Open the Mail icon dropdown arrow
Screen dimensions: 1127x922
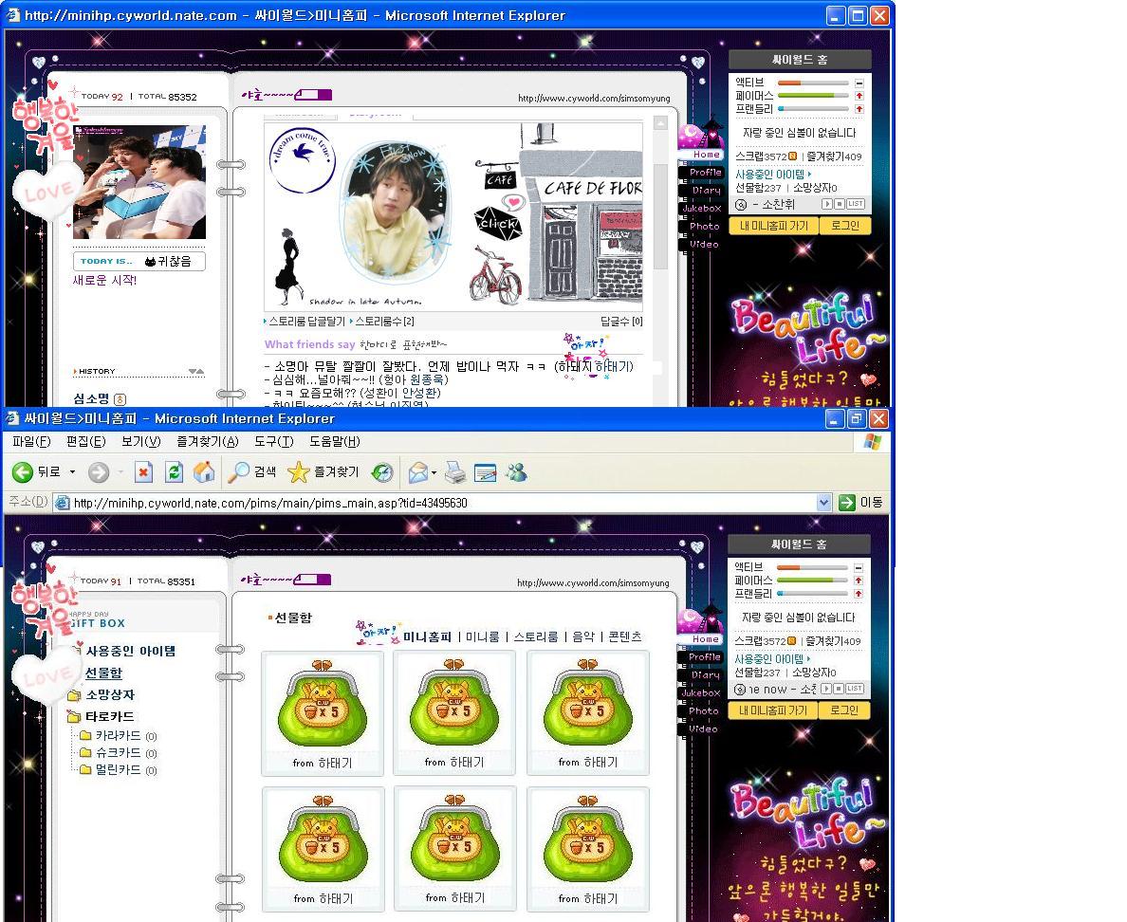coord(434,473)
